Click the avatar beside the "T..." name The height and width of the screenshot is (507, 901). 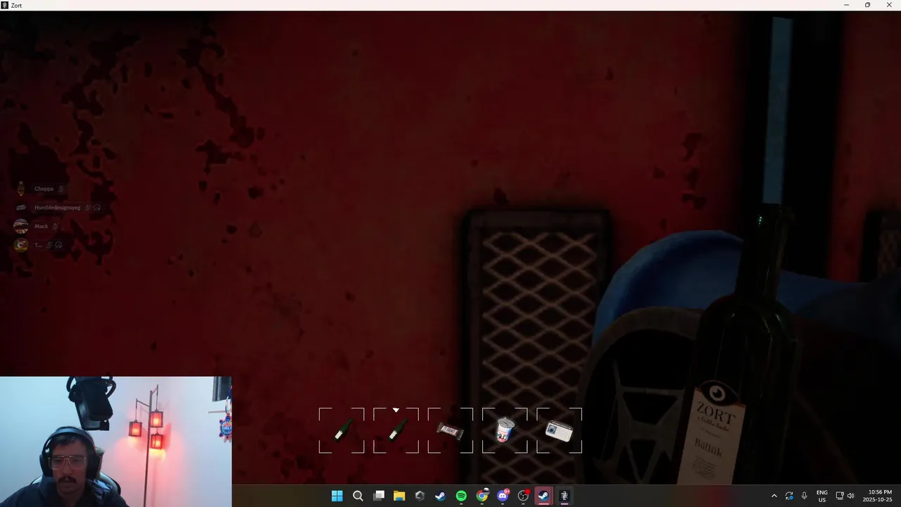[x=21, y=245]
